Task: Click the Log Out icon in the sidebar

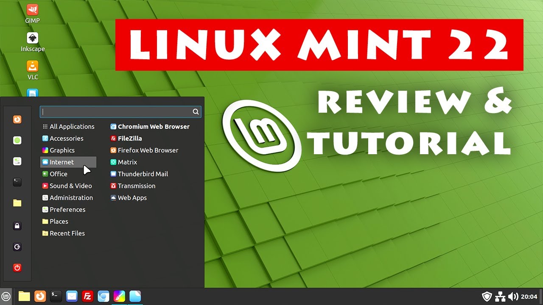Action: click(17, 247)
